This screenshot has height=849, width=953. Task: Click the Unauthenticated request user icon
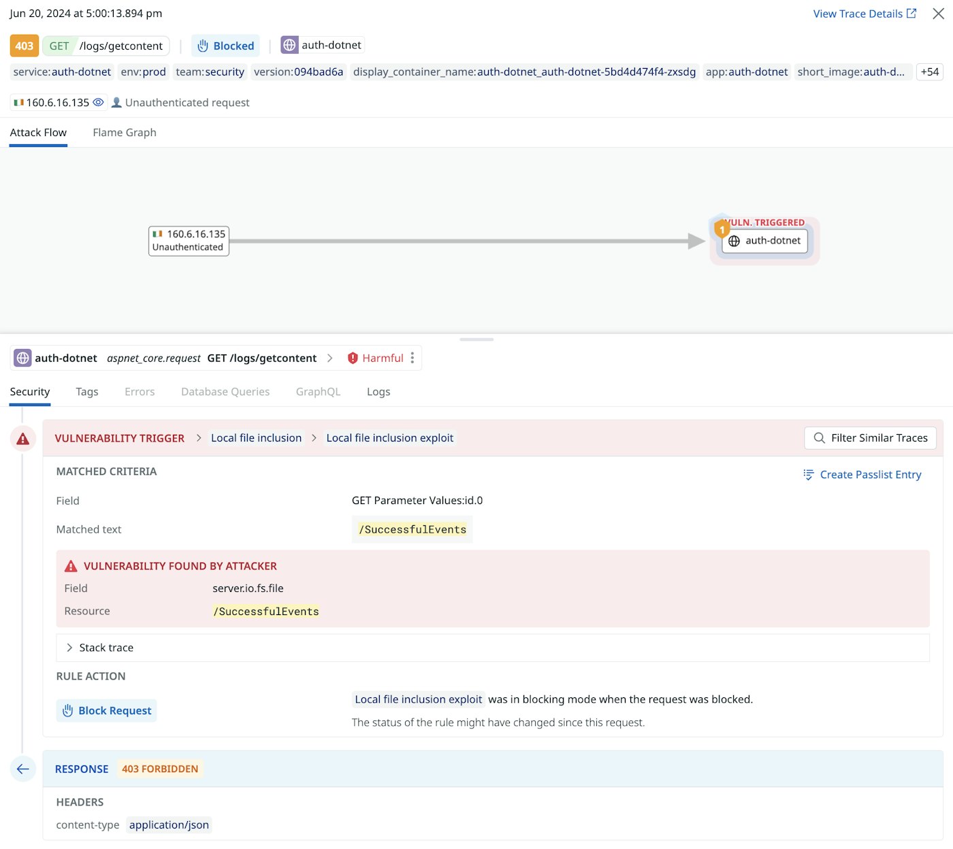point(116,102)
